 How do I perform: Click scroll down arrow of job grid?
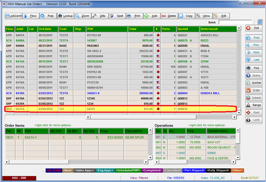click(x=239, y=113)
